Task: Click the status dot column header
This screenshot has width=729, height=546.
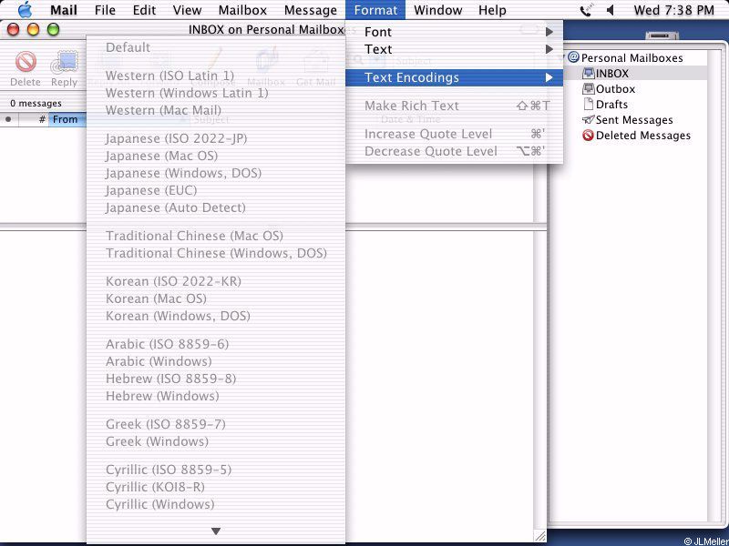Action: [x=9, y=119]
